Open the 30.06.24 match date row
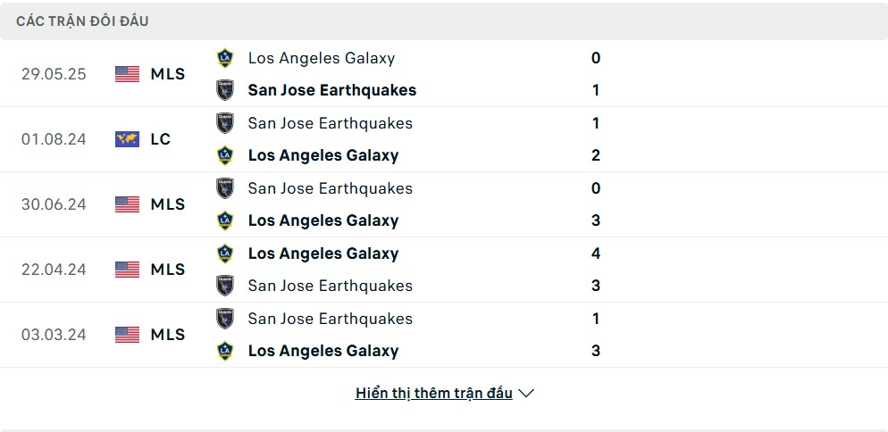The width and height of the screenshot is (888, 432). tap(444, 204)
